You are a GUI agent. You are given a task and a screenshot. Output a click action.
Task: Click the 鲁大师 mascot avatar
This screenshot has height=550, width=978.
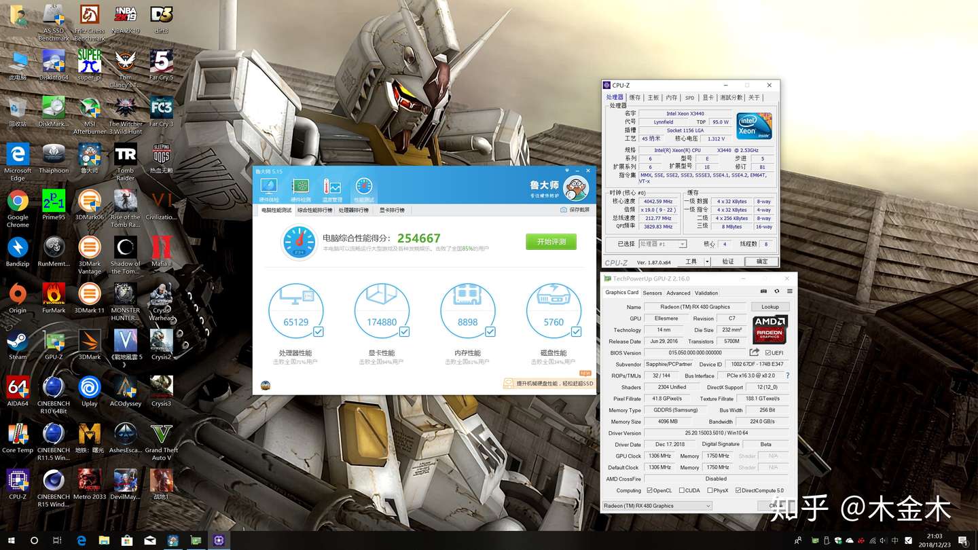(x=576, y=189)
